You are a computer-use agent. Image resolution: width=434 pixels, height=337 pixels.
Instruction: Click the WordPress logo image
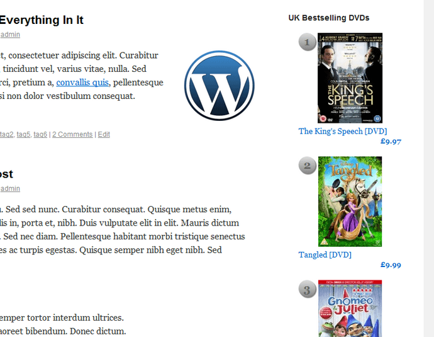tap(220, 86)
